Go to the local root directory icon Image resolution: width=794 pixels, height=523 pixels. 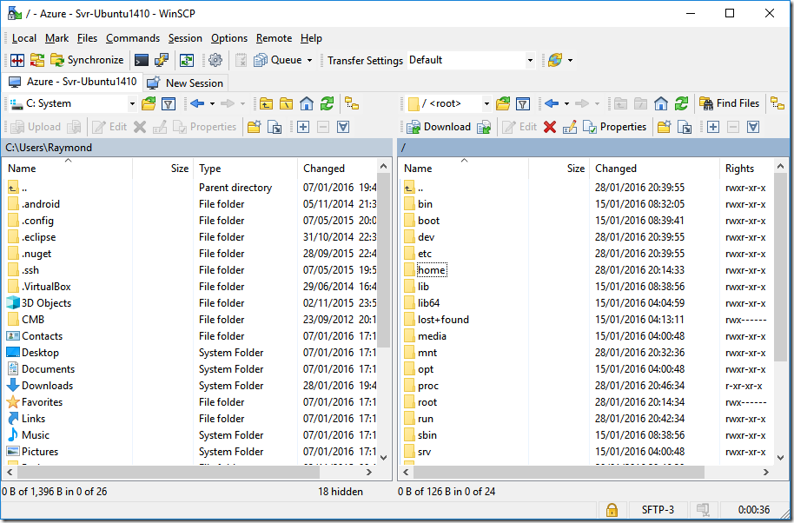pyautogui.click(x=286, y=103)
